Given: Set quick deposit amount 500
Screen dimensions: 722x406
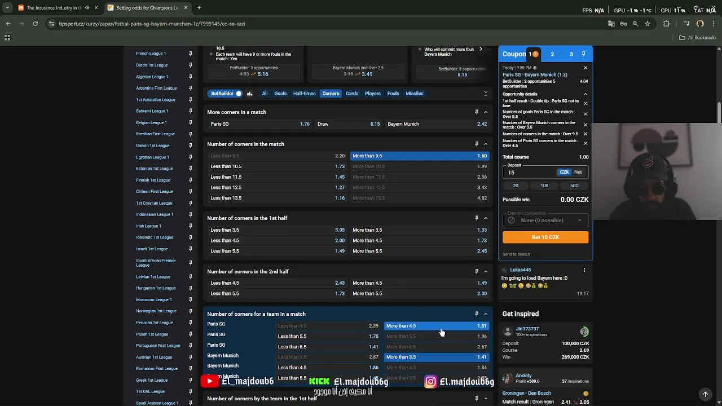Looking at the screenshot, I should coord(574,186).
